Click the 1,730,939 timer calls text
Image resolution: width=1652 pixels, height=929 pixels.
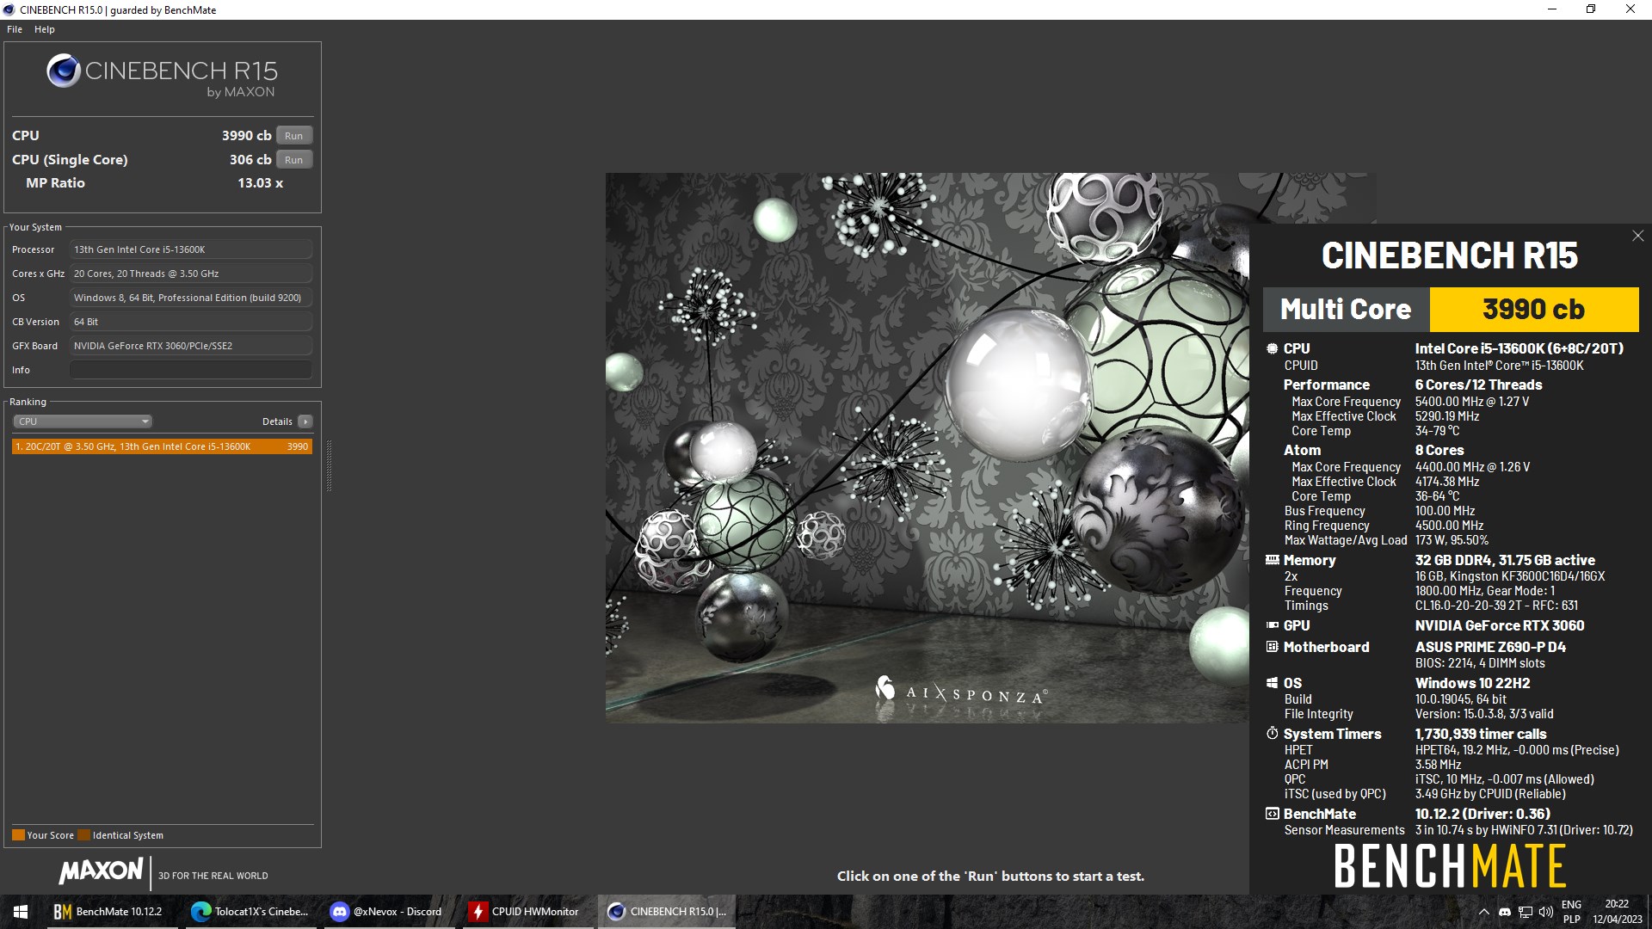(x=1481, y=734)
